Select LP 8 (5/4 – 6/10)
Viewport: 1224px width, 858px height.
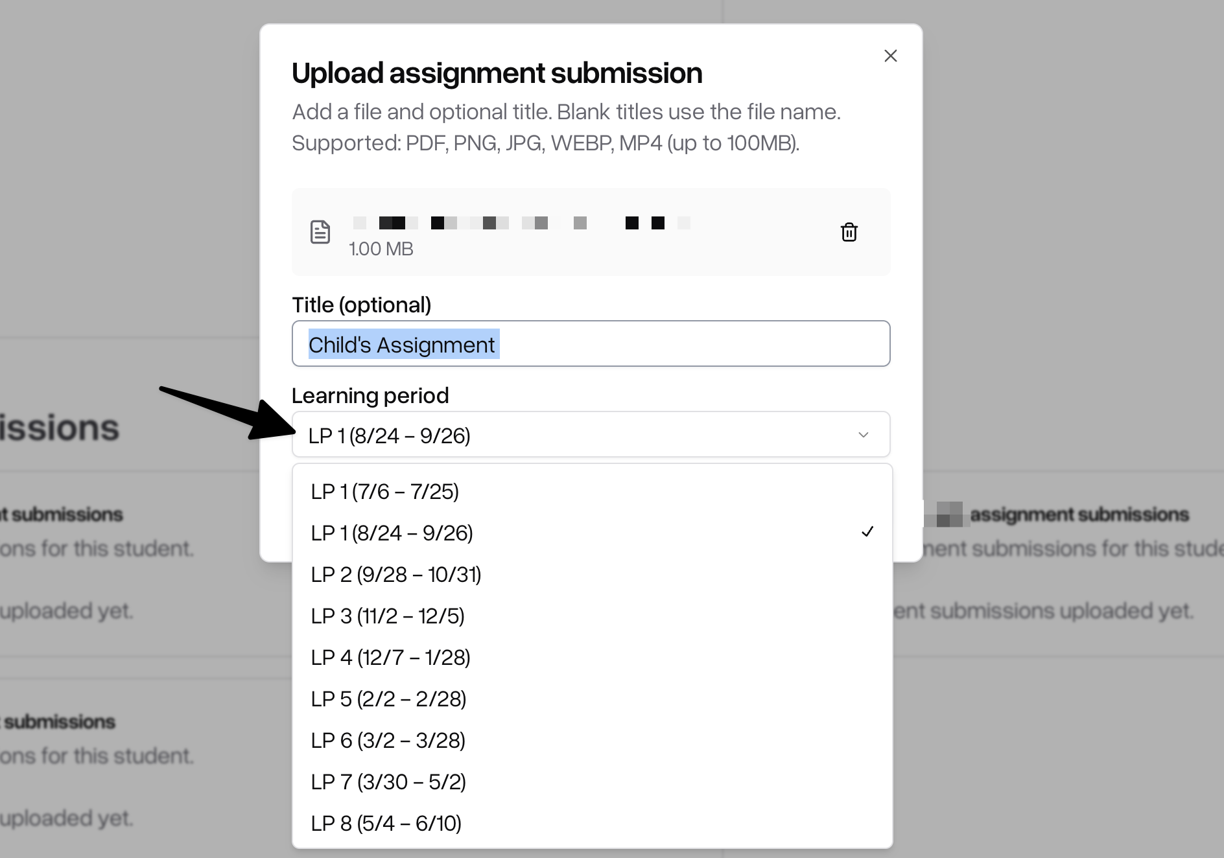(x=593, y=823)
